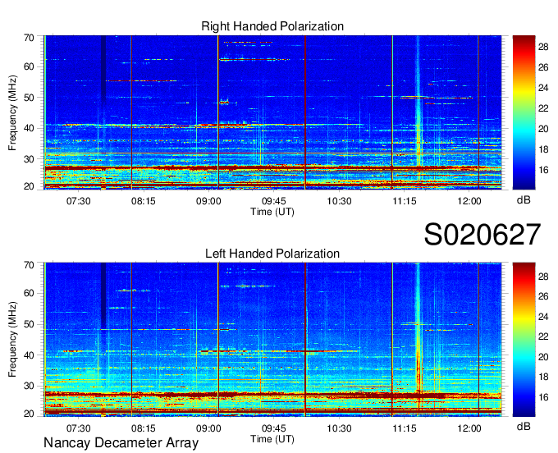The width and height of the screenshot is (558, 453).
Task: Click the 09:00 time tick of left-handed plot
Action: click(x=208, y=428)
